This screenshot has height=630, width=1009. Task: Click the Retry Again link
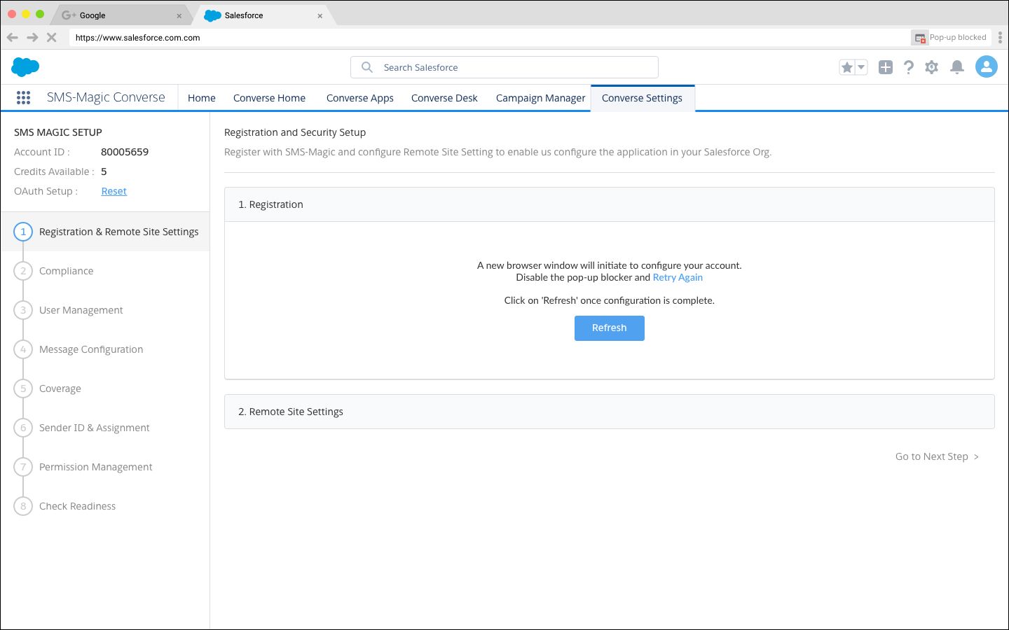coord(678,277)
